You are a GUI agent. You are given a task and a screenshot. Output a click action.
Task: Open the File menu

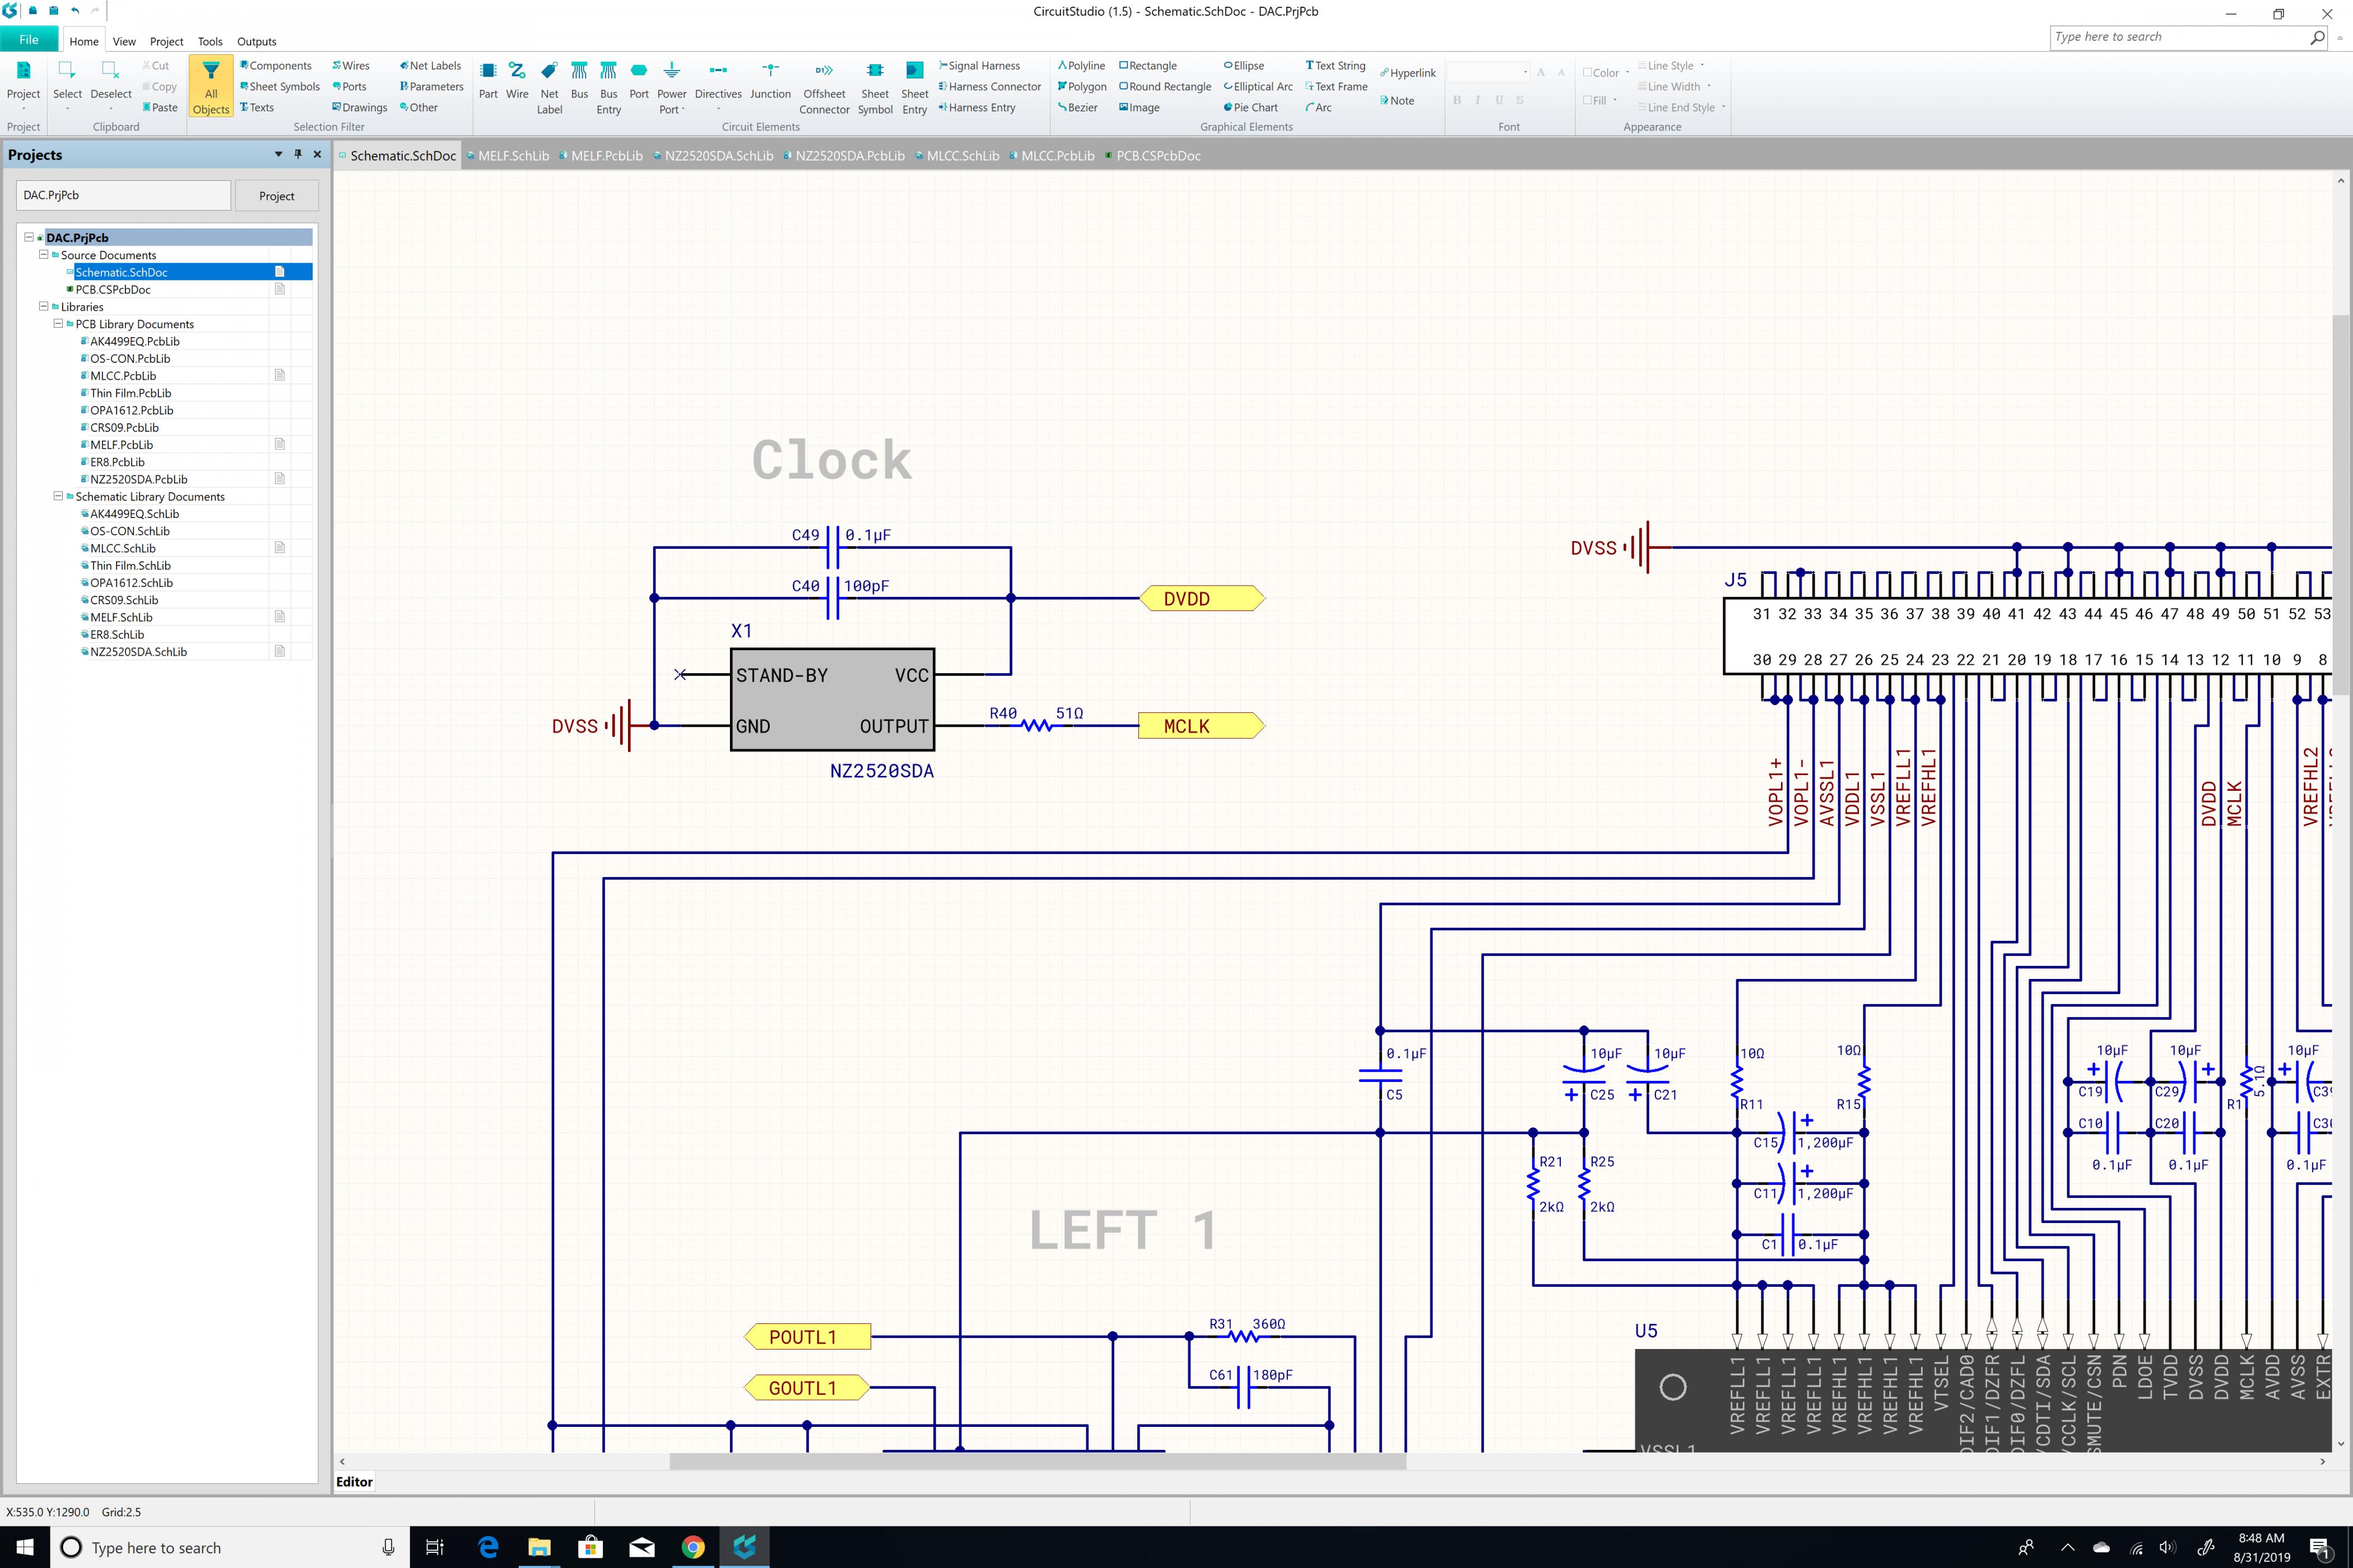pos(29,39)
